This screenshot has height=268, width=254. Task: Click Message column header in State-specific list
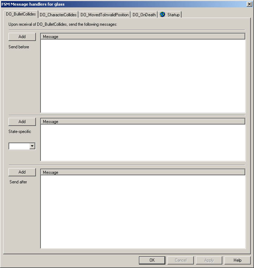[143, 122]
